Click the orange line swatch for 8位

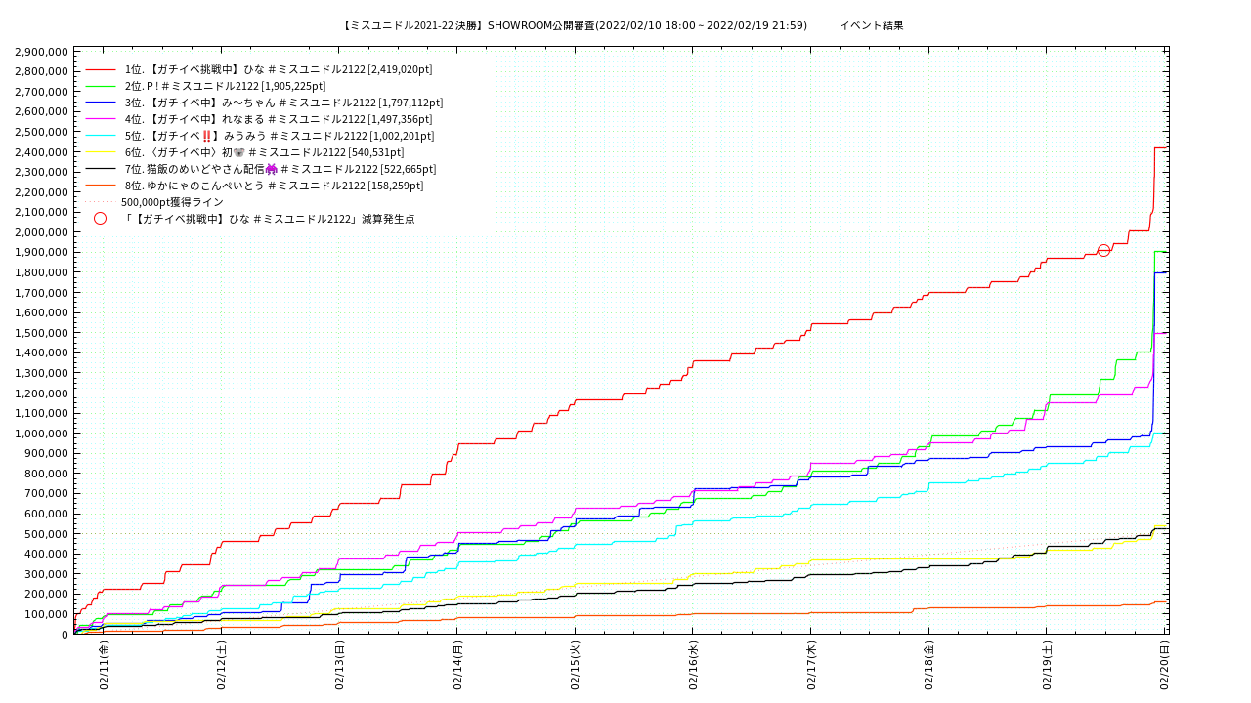click(101, 186)
